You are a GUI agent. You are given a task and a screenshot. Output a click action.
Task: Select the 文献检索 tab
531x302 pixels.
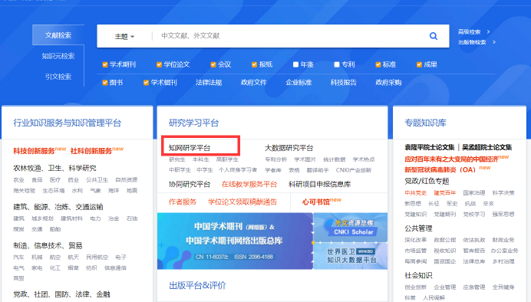point(58,34)
